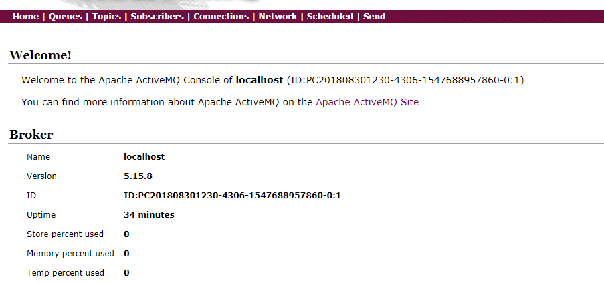Click the bold broker ID value
The width and height of the screenshot is (604, 283).
pyautogui.click(x=232, y=196)
